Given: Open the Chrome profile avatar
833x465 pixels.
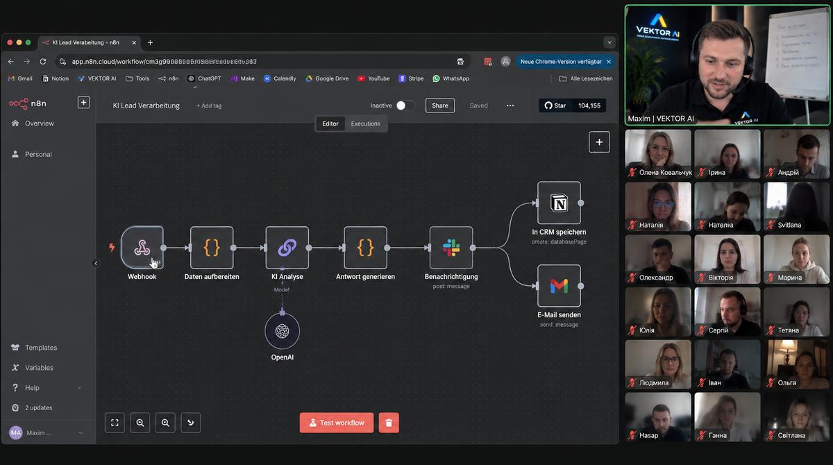Looking at the screenshot, I should (x=505, y=61).
